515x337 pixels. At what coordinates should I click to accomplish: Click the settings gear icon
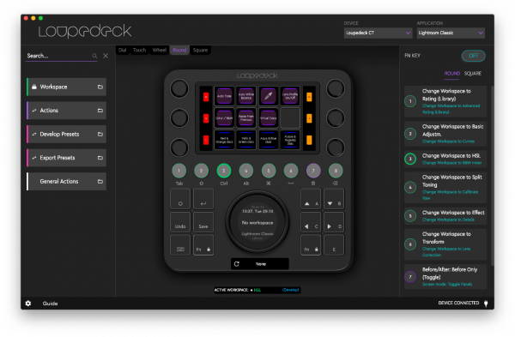click(28, 304)
